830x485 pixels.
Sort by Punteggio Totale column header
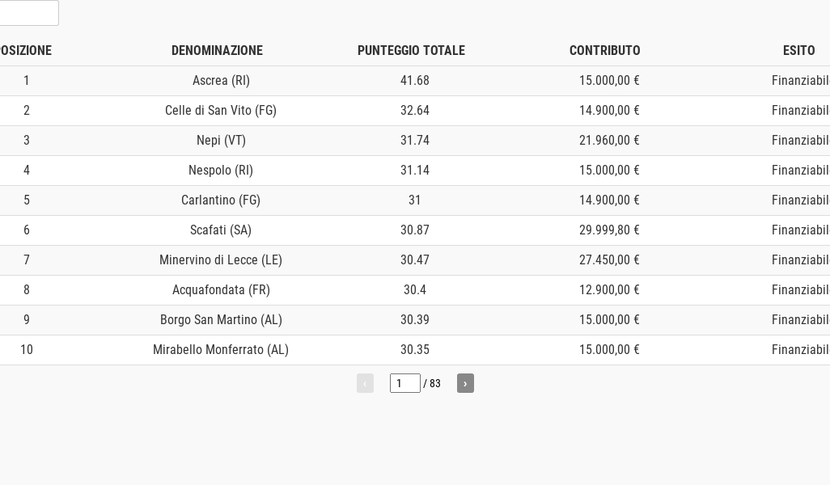[411, 50]
